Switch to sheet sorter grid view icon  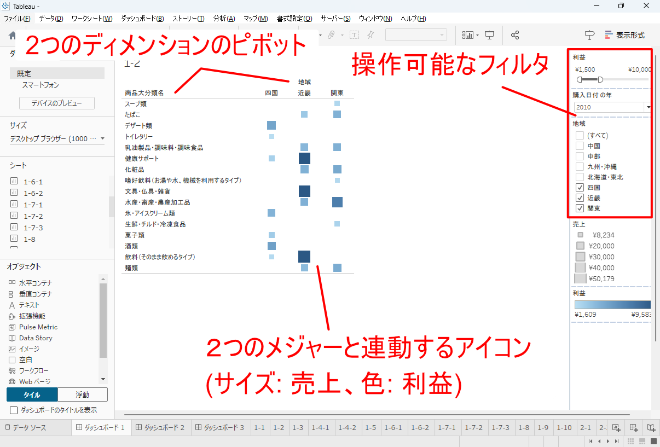(631, 441)
